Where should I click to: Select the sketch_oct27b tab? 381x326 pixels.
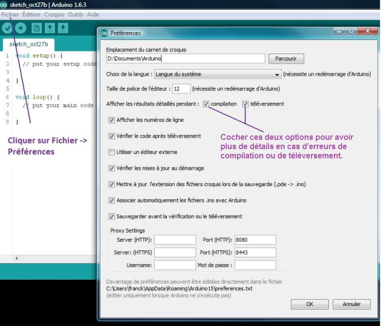point(28,44)
